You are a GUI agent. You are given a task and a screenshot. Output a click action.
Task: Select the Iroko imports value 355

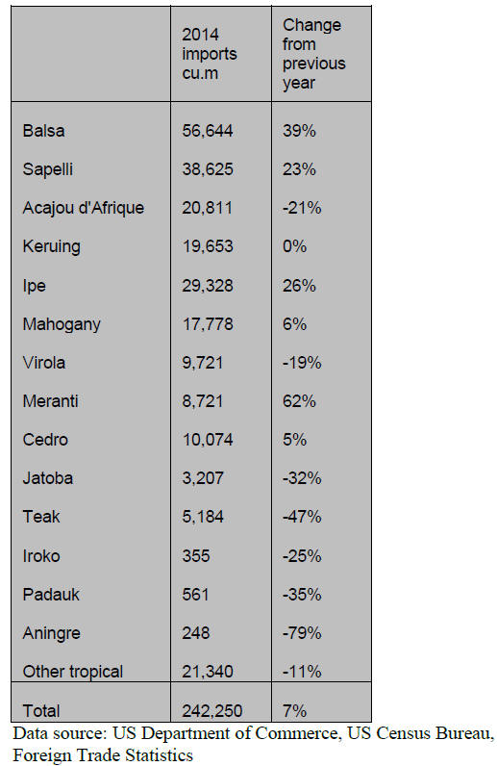(x=196, y=556)
